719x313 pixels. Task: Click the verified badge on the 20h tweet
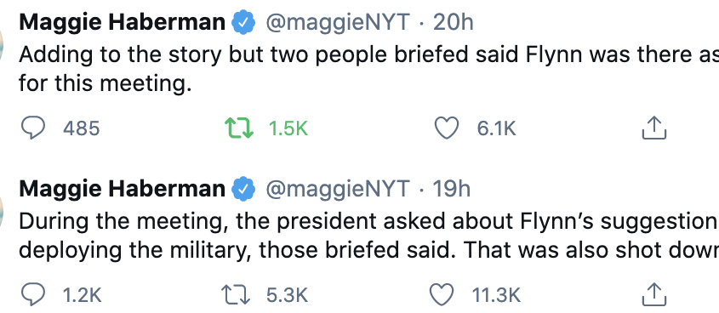point(243,22)
